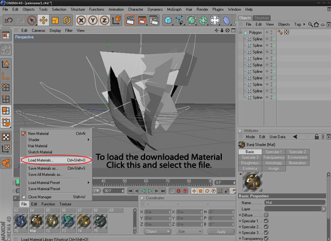Viewport: 331px width, 241px height.
Task: Collapse the Polygon object tree
Action: pos(241,33)
